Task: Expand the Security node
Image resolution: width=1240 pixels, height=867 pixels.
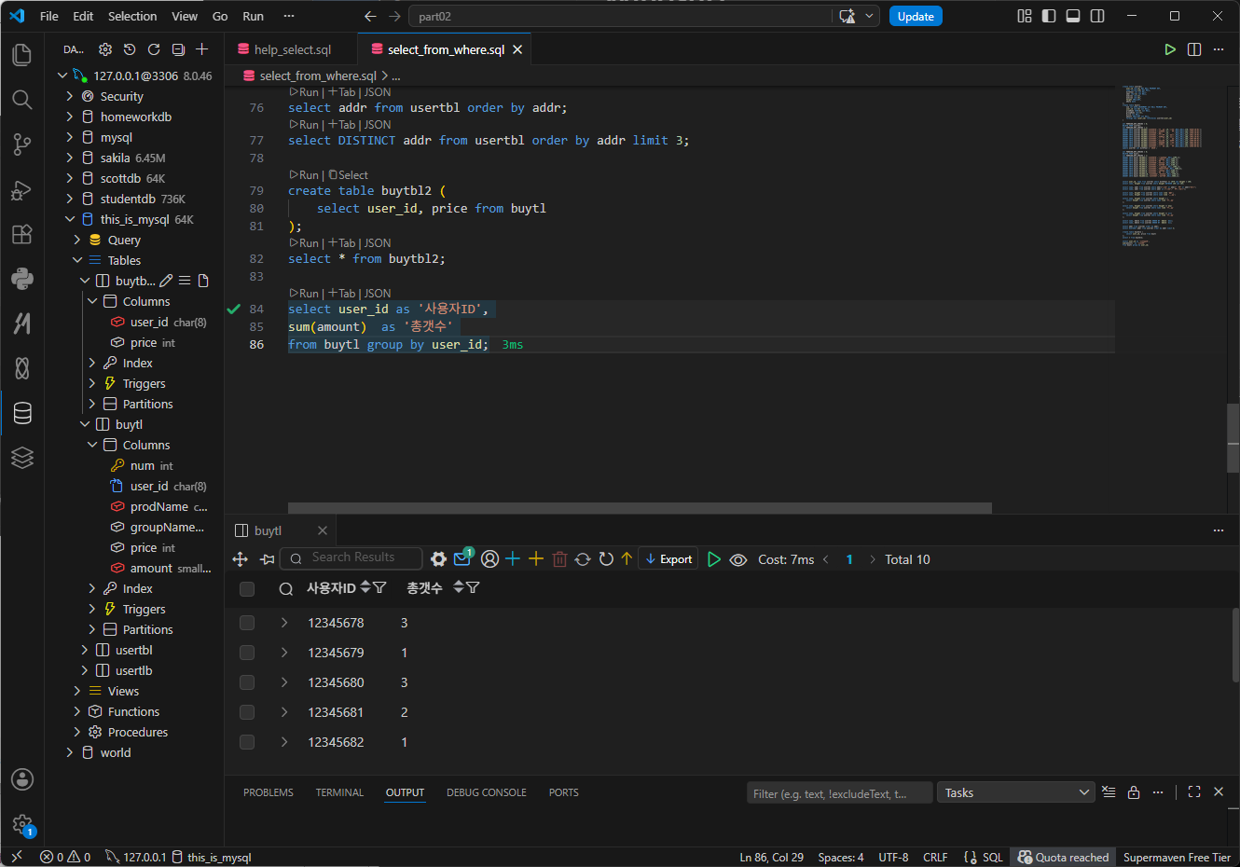Action: [x=70, y=96]
